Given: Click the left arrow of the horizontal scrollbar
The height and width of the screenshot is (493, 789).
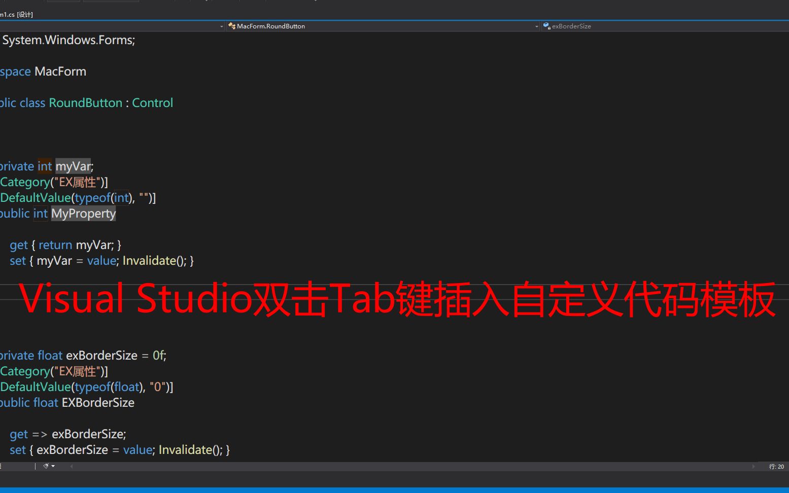Looking at the screenshot, I should pos(71,466).
